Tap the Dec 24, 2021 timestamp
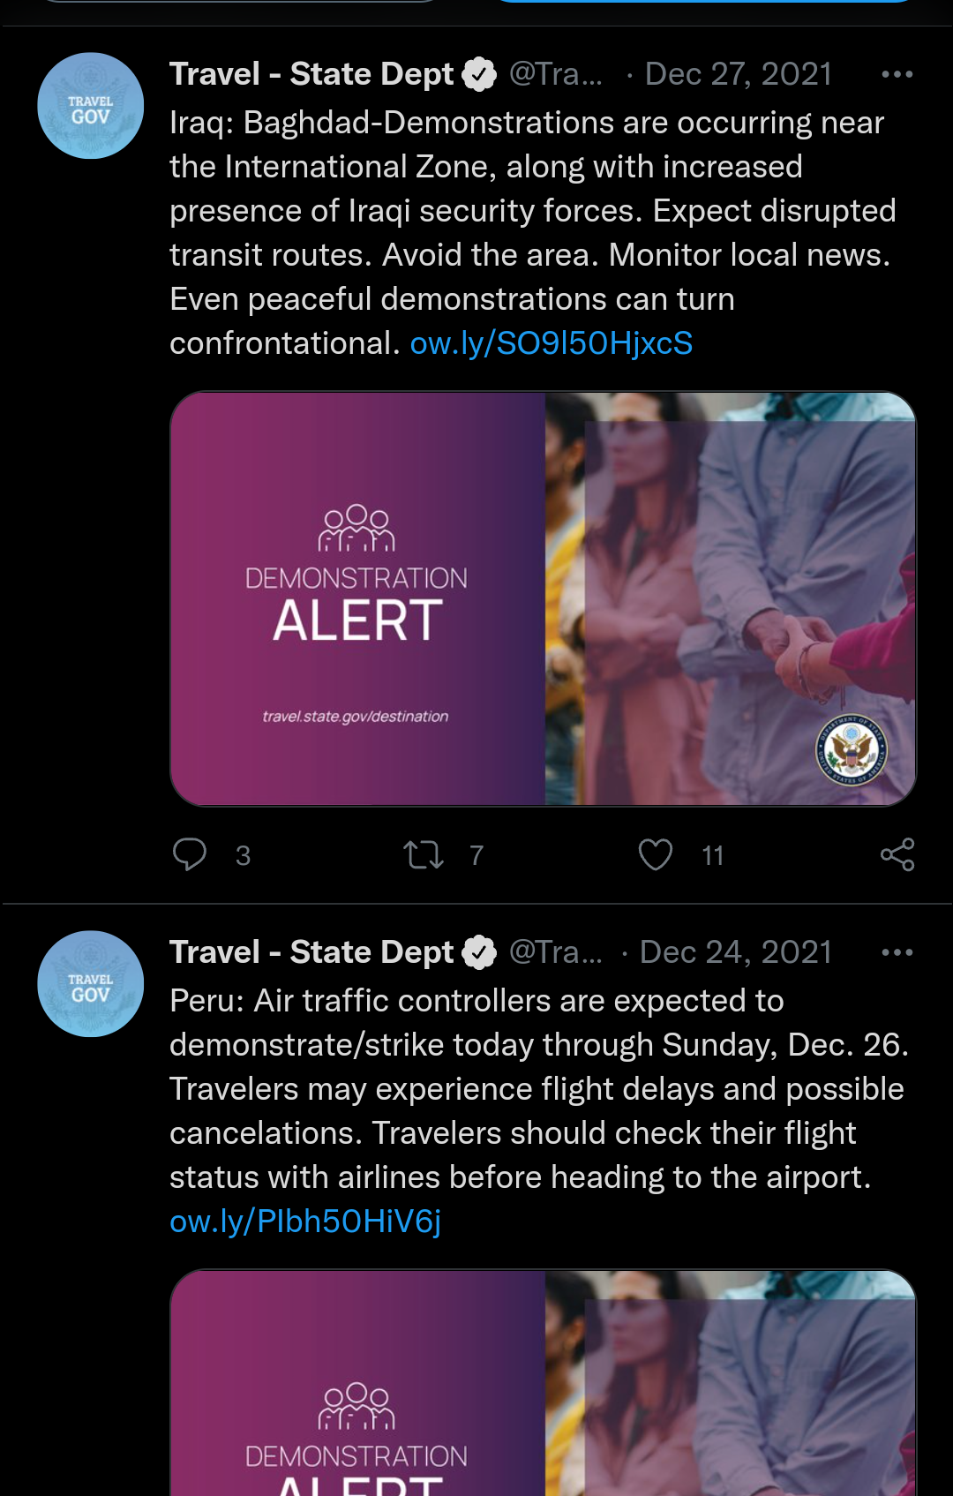Viewport: 953px width, 1496px height. [x=735, y=952]
